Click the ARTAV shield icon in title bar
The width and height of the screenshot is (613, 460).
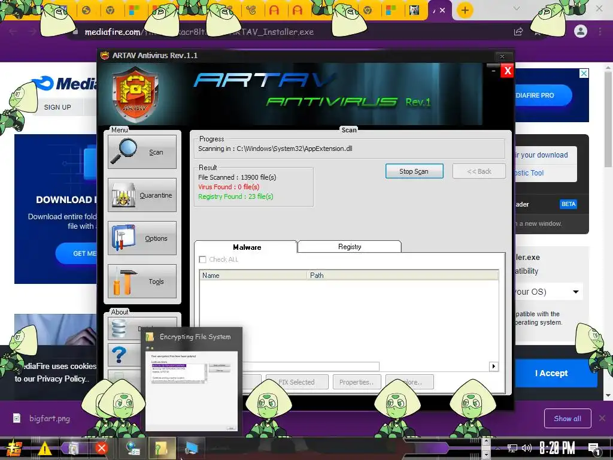105,56
